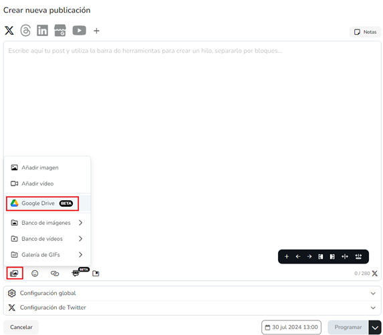
Task: Click the insert link icon in toolbar
Action: coord(55,274)
